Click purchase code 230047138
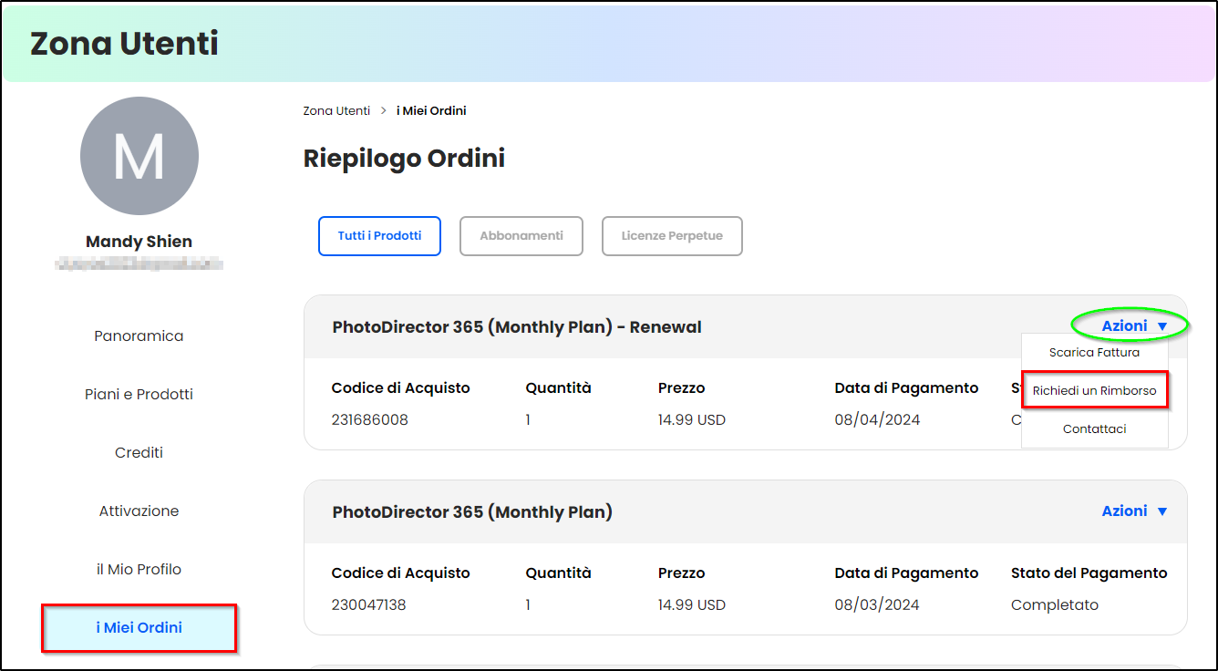1218x671 pixels. tap(369, 604)
